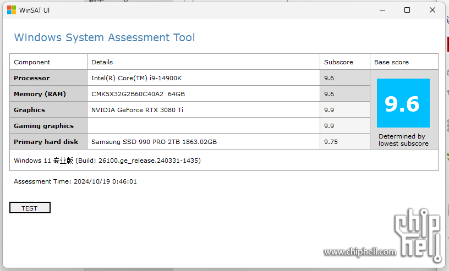Click the Windows System Assessment Tool heading

click(105, 37)
